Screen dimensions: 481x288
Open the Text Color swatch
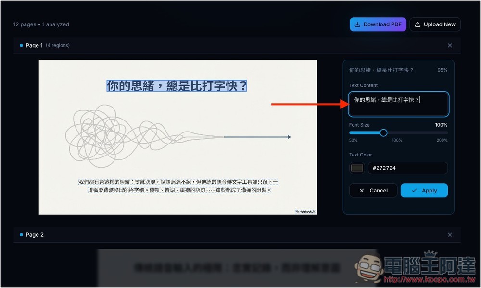click(357, 168)
